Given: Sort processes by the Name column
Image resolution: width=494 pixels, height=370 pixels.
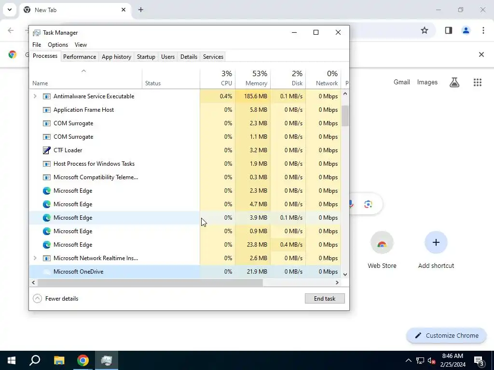Looking at the screenshot, I should 86,79.
